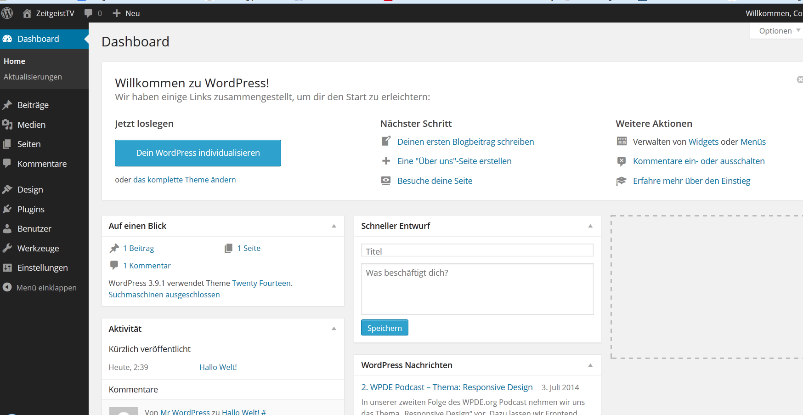Image resolution: width=803 pixels, height=415 pixels.
Task: Open Aktualisierungen submenu item
Action: coord(33,77)
